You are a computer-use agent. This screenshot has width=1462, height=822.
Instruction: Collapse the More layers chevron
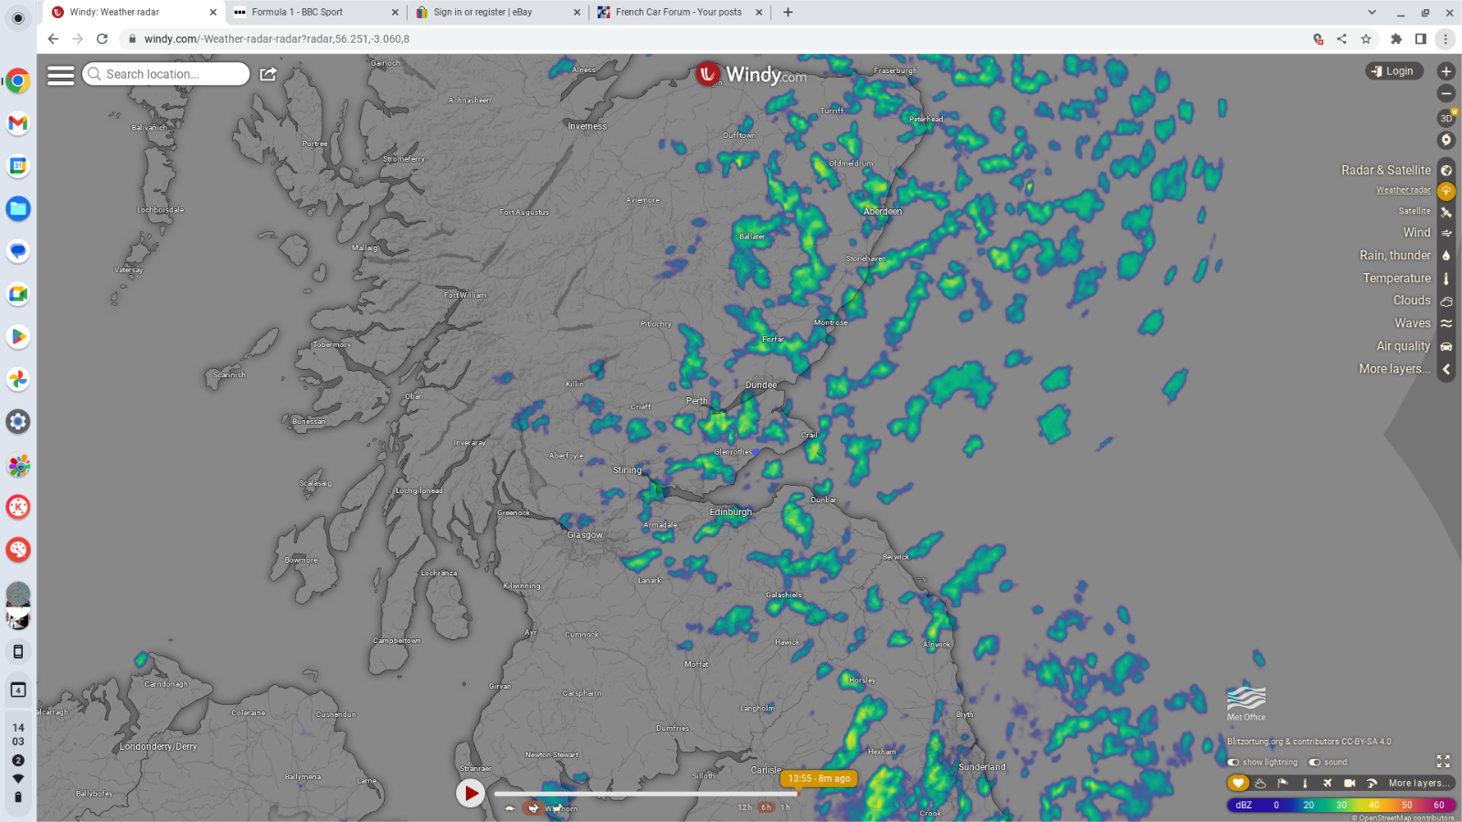(1446, 369)
